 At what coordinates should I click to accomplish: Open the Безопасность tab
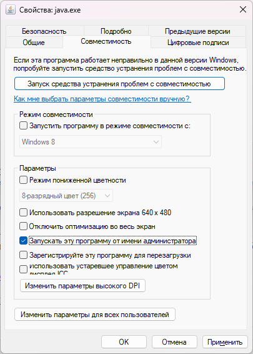[x=44, y=31]
